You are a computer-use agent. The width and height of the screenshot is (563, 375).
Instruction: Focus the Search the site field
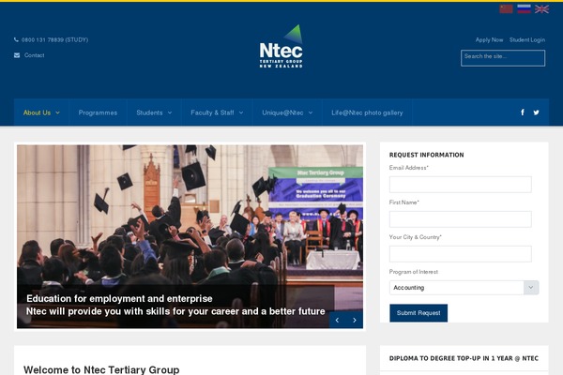coord(503,58)
